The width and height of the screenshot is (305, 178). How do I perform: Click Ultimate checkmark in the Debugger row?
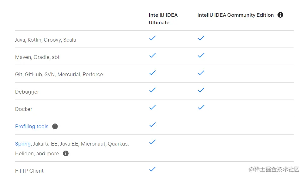pyautogui.click(x=152, y=90)
